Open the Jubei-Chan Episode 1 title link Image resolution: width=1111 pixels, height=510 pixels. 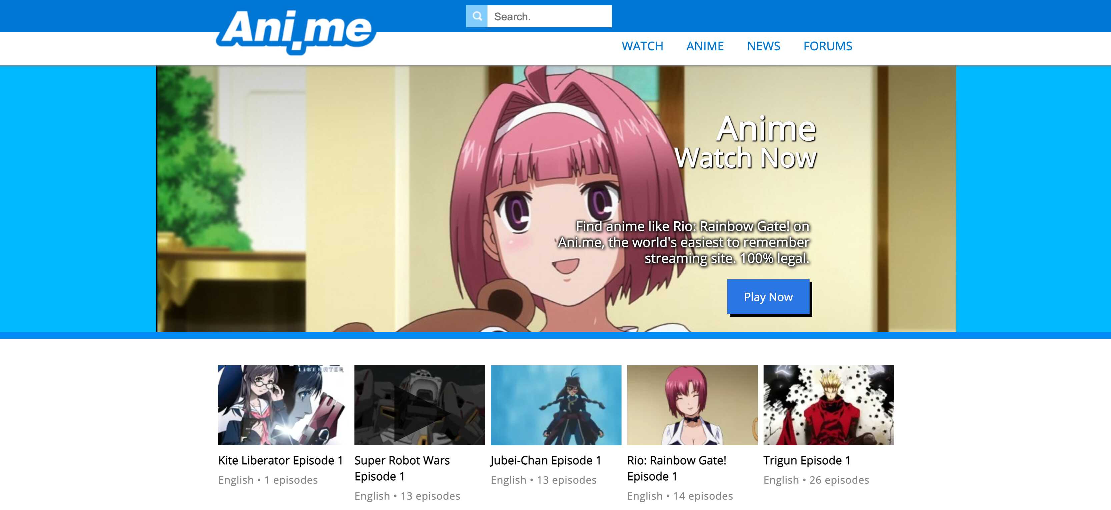tap(545, 460)
